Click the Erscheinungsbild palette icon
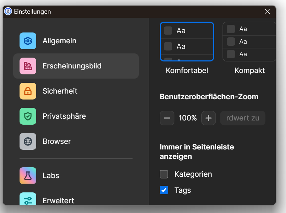 tap(28, 66)
